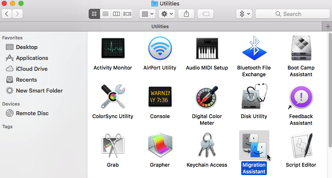Open the AirPort Utility Wi-Fi icon
332x178 pixels.
(x=160, y=48)
